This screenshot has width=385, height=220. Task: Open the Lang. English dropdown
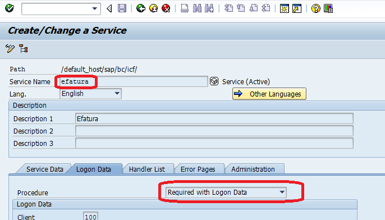(x=90, y=94)
